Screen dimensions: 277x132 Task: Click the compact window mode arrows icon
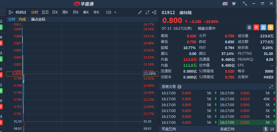tap(244, 4)
